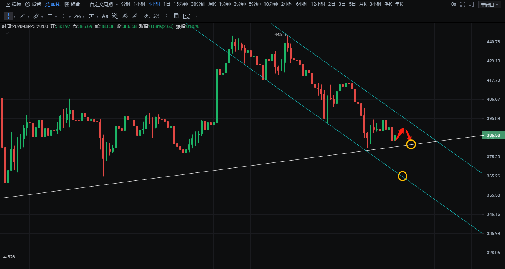Viewport: 505px width, 269px height.
Task: Click the ruler measurement tool icon
Action: (x=135, y=16)
